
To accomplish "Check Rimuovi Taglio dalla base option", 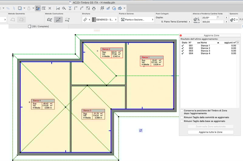I will (x=182, y=121).
